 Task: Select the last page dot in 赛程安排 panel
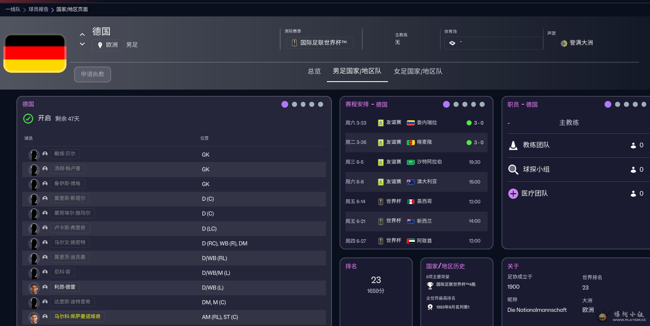pos(482,104)
